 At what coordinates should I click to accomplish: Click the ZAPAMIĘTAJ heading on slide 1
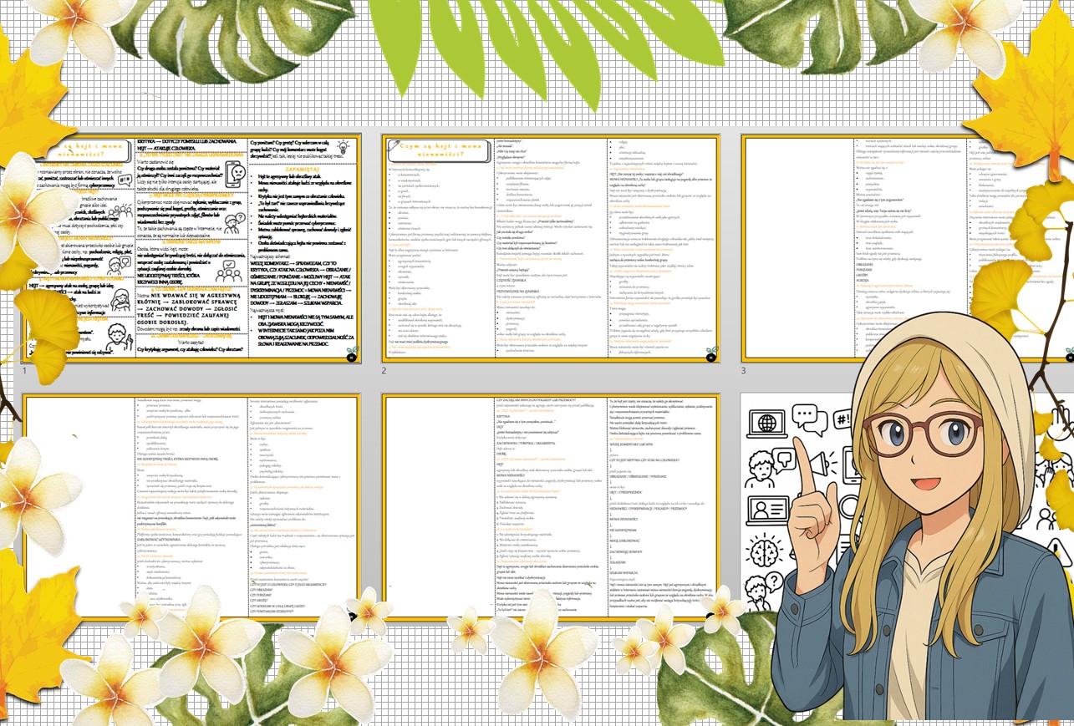pos(303,168)
